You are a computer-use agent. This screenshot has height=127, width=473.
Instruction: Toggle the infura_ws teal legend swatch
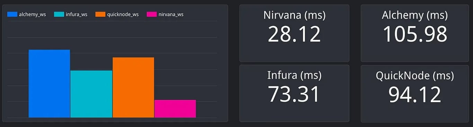(59, 14)
